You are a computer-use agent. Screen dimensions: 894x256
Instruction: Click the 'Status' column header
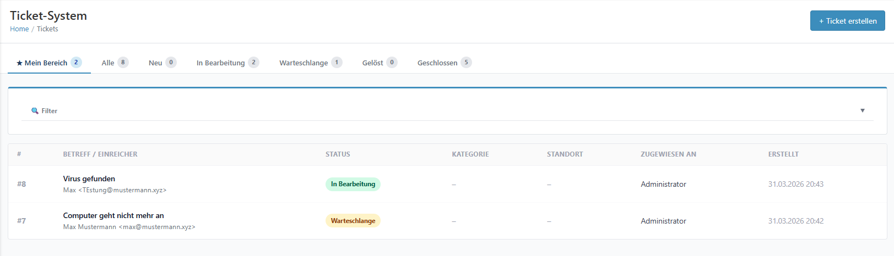(x=338, y=154)
